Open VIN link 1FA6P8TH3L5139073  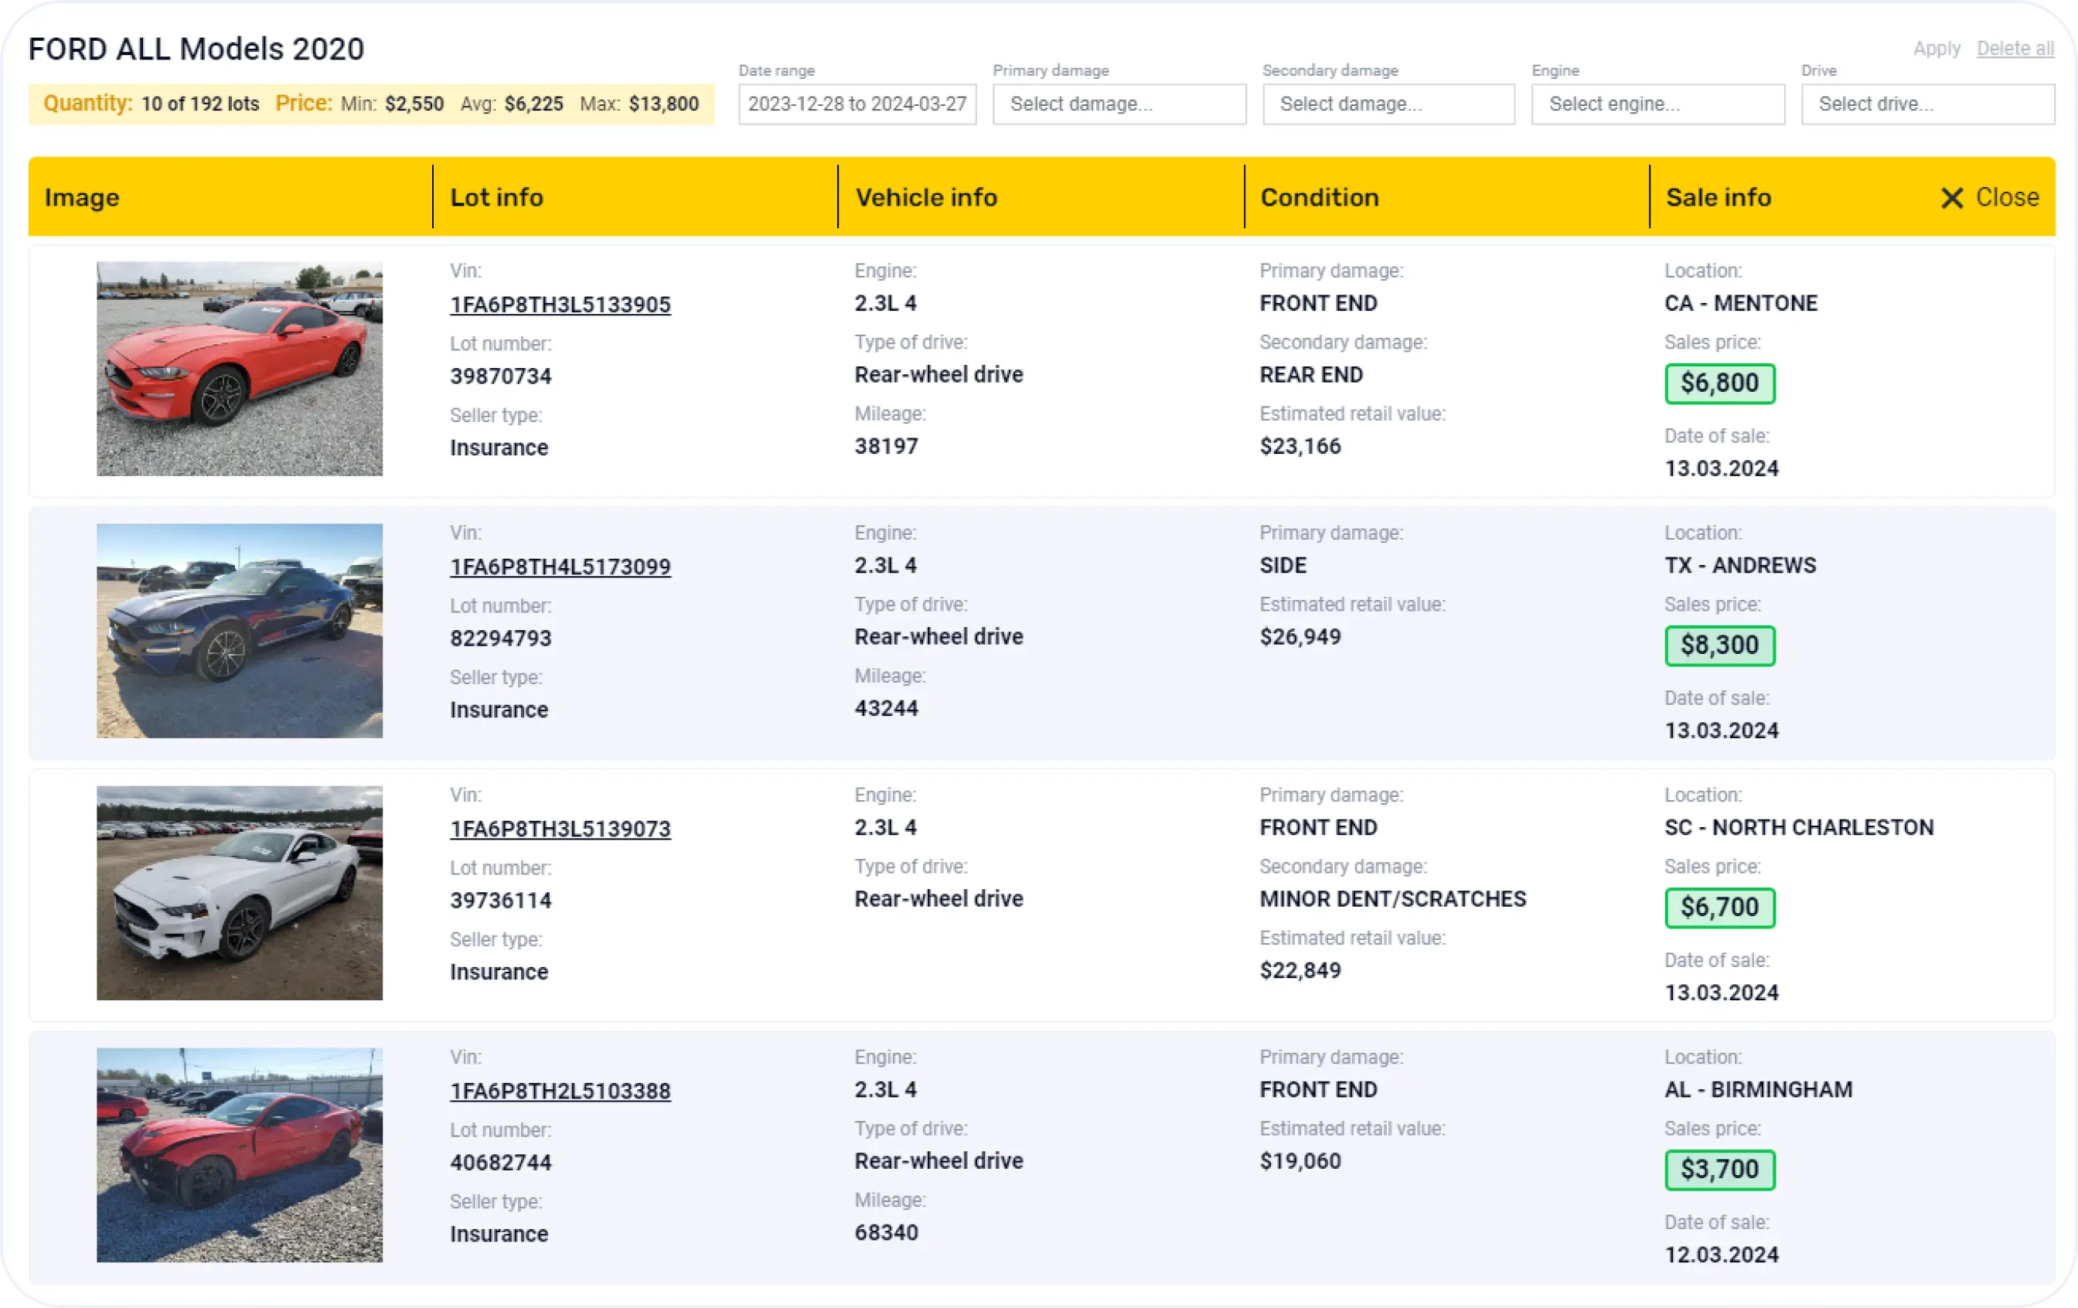click(560, 829)
